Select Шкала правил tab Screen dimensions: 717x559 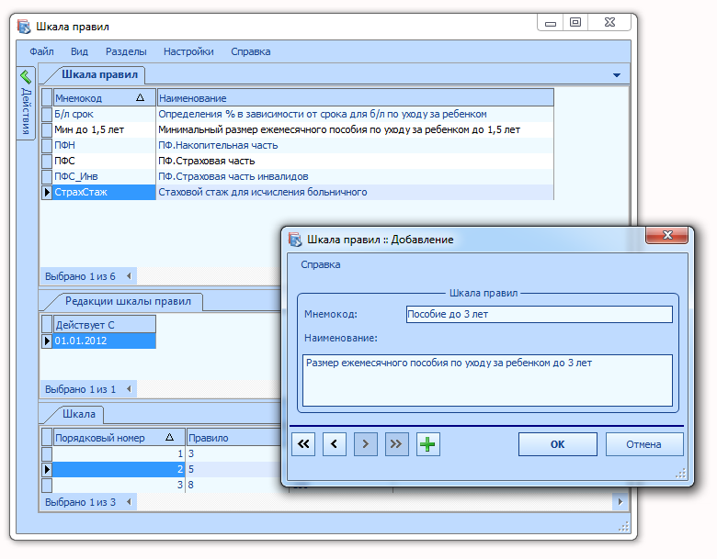pos(99,74)
